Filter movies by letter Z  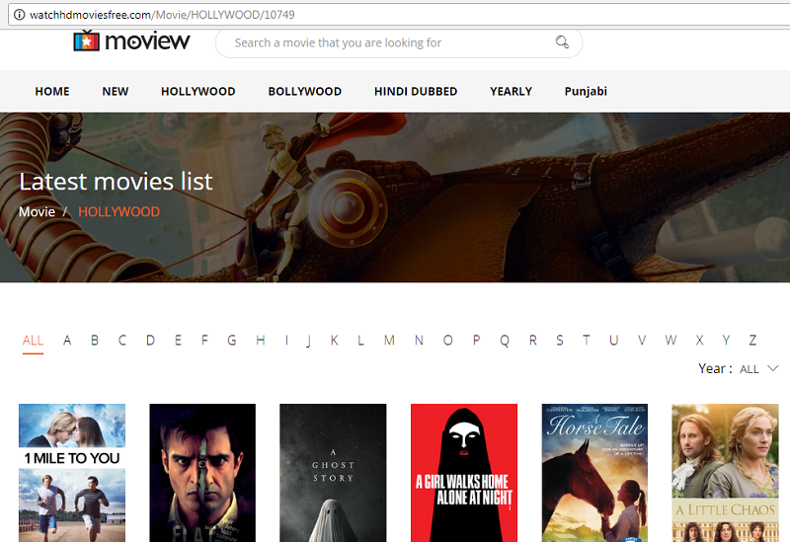752,341
